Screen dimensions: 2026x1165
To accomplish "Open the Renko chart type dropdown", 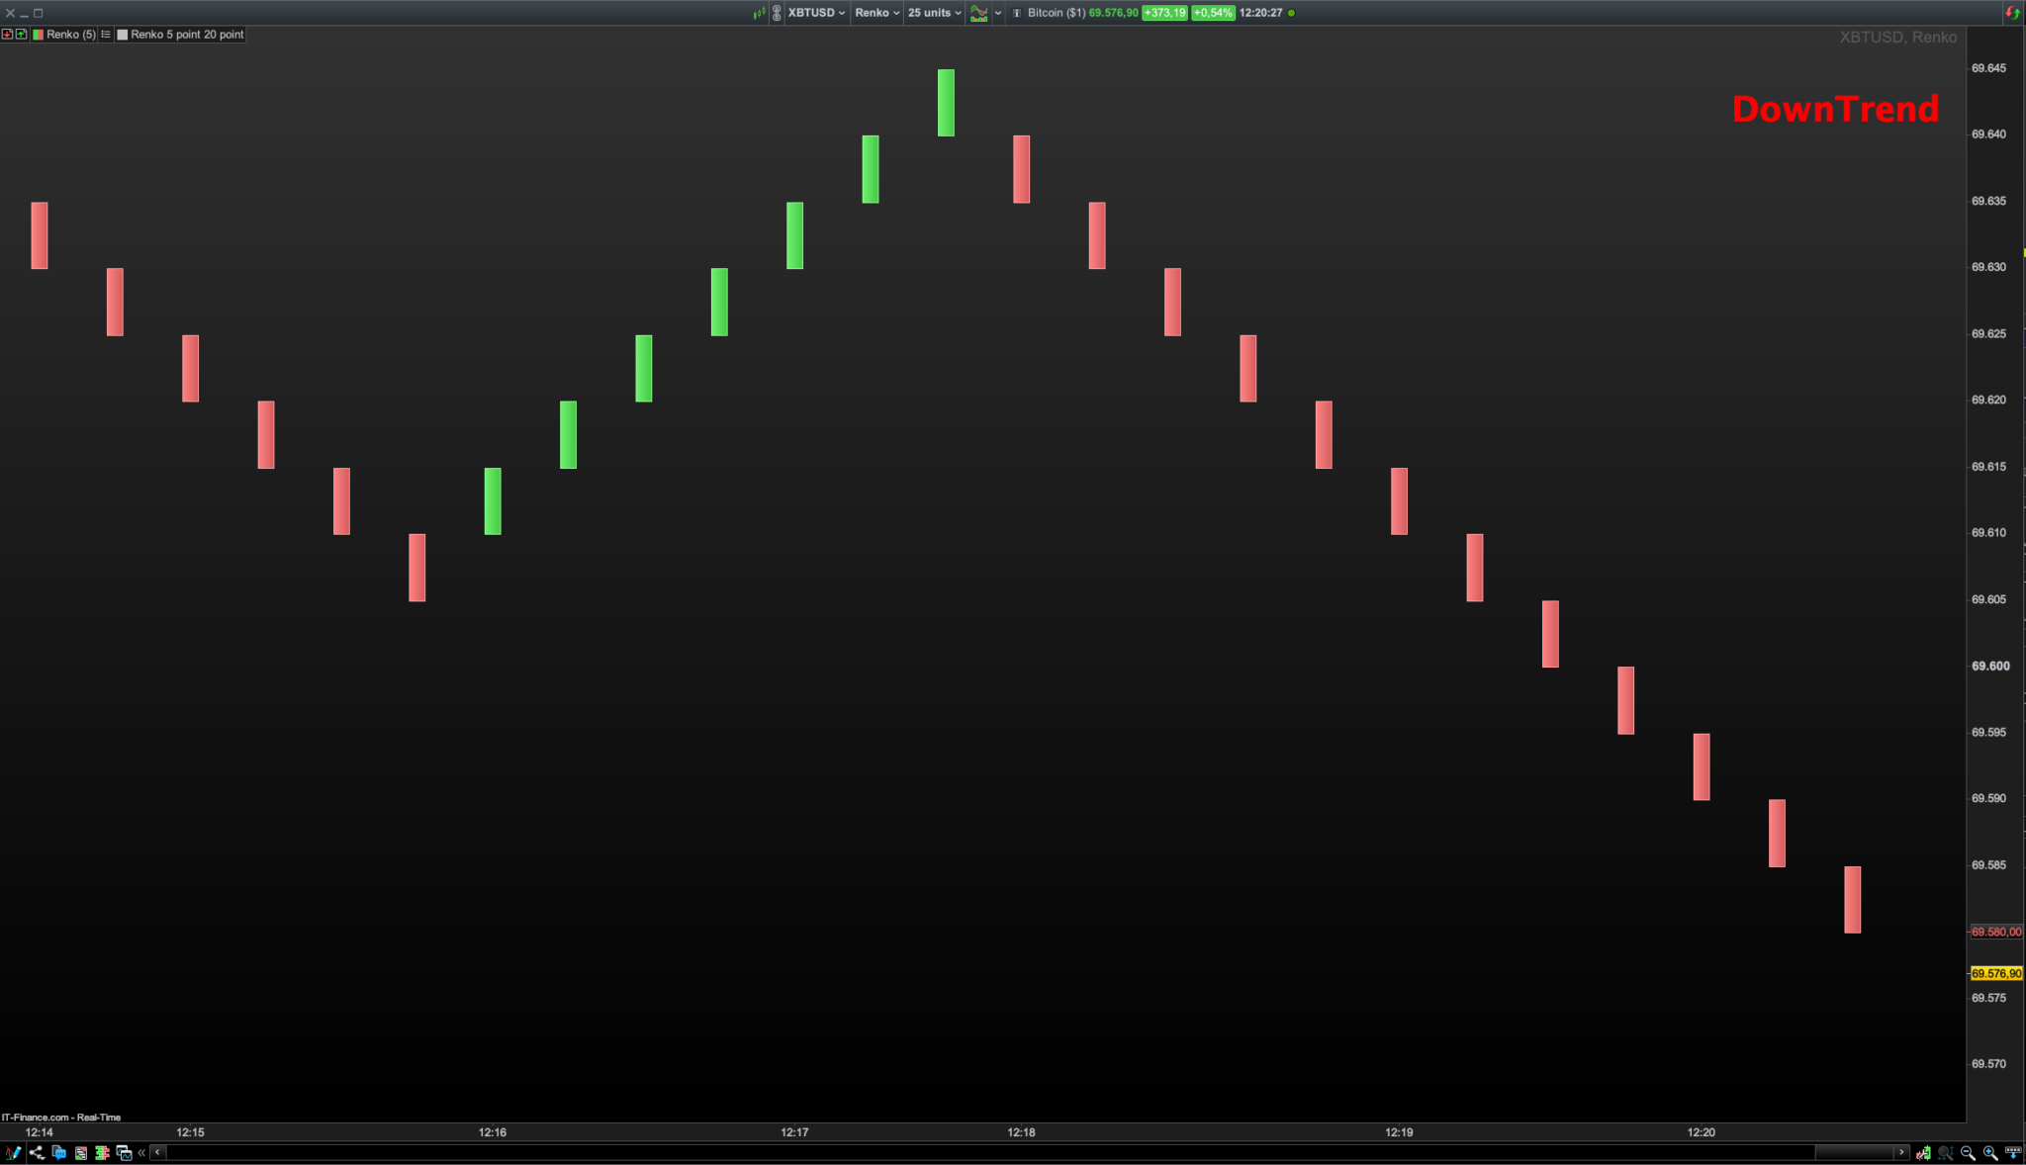I will (x=876, y=13).
